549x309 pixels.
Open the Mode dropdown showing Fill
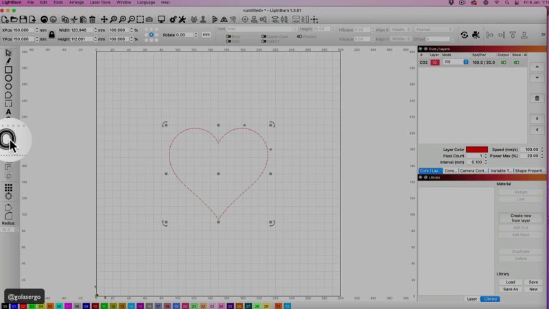point(456,62)
